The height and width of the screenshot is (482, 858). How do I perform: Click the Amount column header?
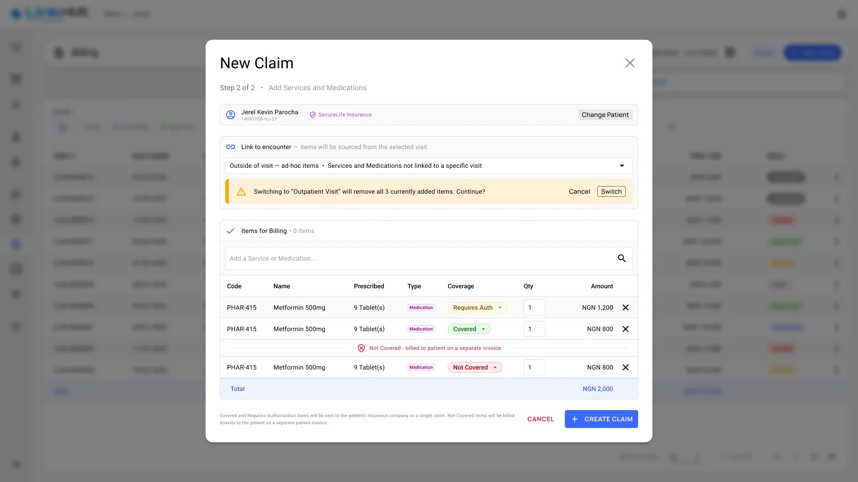click(x=602, y=286)
